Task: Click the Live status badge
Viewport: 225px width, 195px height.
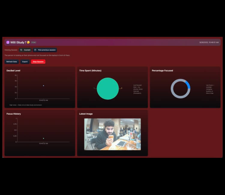Action: tap(34, 42)
